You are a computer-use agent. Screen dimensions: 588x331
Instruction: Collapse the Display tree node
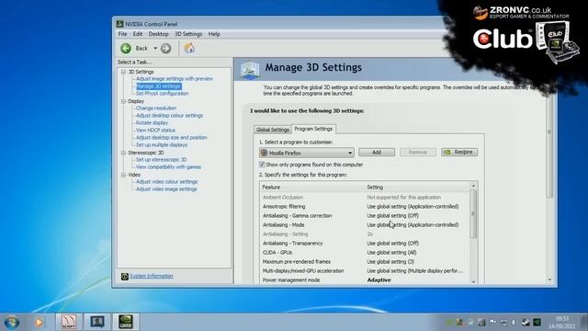[x=123, y=101]
